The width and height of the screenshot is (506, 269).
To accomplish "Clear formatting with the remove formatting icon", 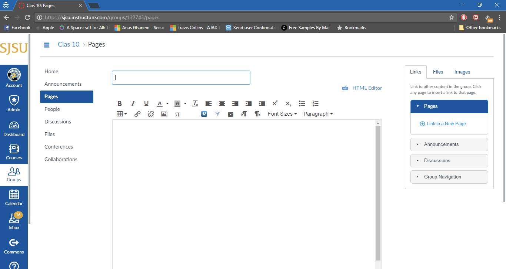I will [x=195, y=103].
